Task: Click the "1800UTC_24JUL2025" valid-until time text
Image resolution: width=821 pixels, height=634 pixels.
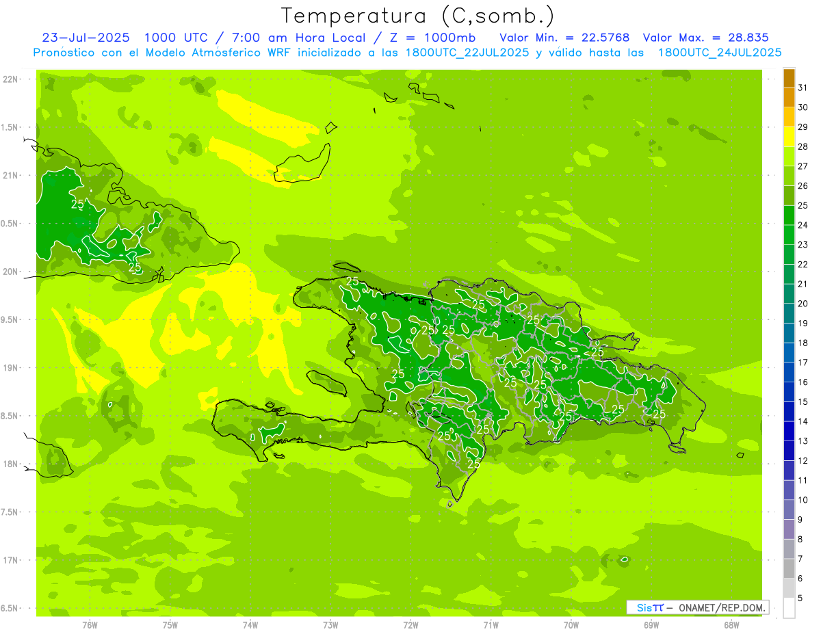Action: 720,53
